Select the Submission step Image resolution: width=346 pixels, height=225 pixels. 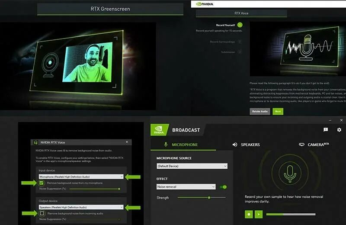pos(228,52)
